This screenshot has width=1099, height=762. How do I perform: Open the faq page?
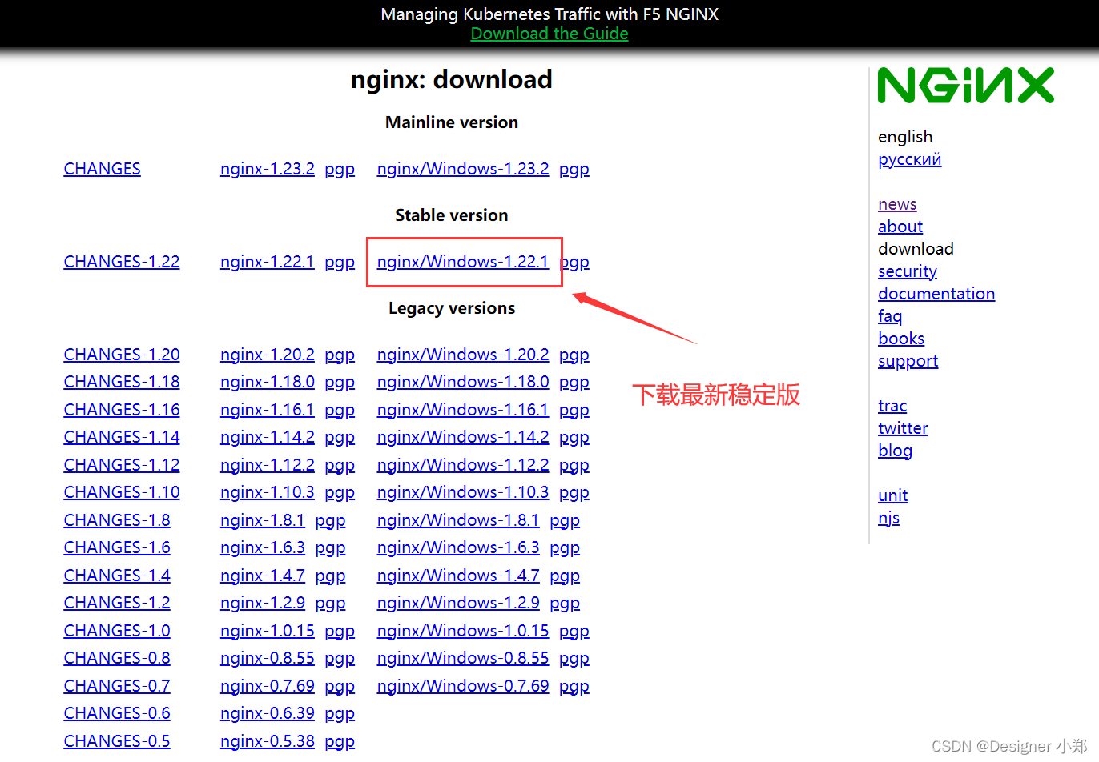tap(890, 316)
